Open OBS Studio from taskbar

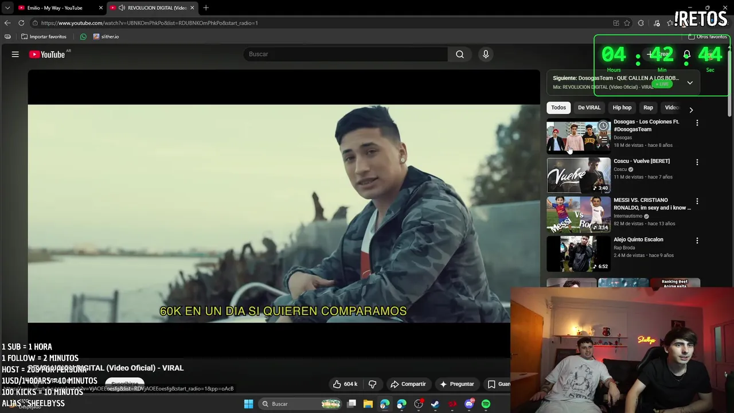[419, 404]
